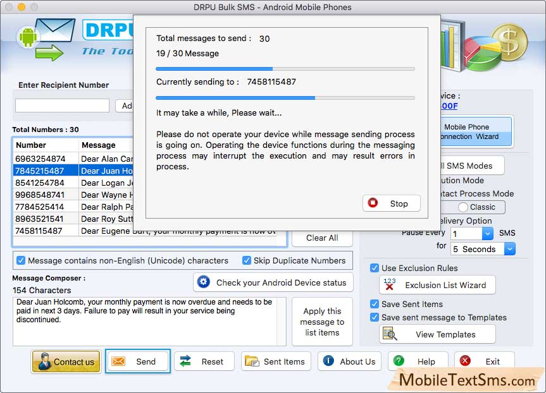Click the Reset button
This screenshot has width=546, height=393.
click(x=204, y=361)
